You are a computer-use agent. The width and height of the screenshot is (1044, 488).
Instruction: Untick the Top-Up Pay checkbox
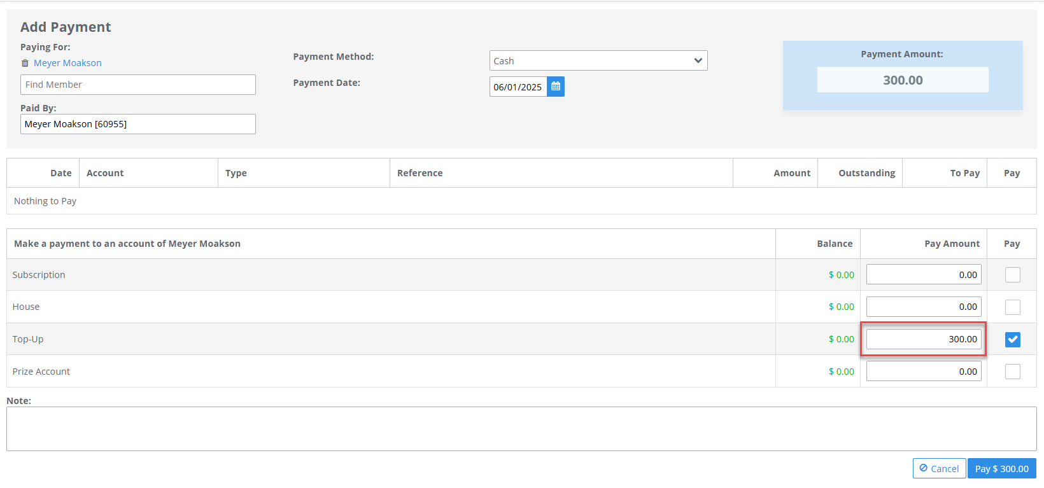(1012, 340)
